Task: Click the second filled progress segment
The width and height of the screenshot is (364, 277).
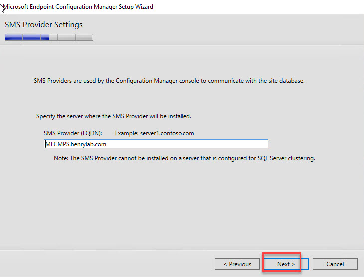Action: (31, 37)
